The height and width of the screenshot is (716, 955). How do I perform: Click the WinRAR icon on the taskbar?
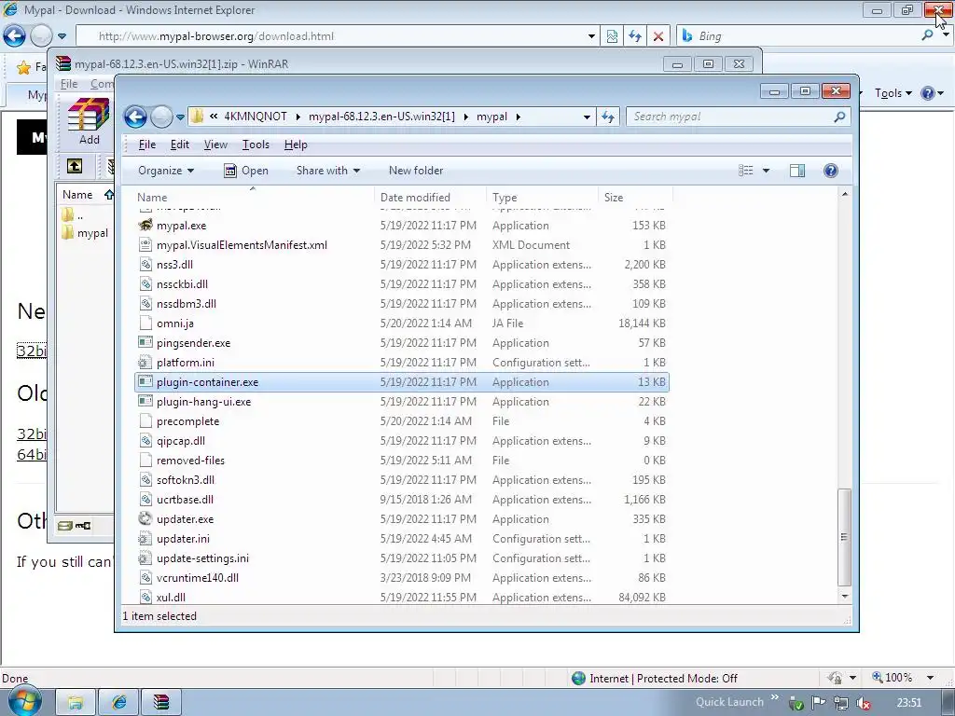[x=161, y=702]
